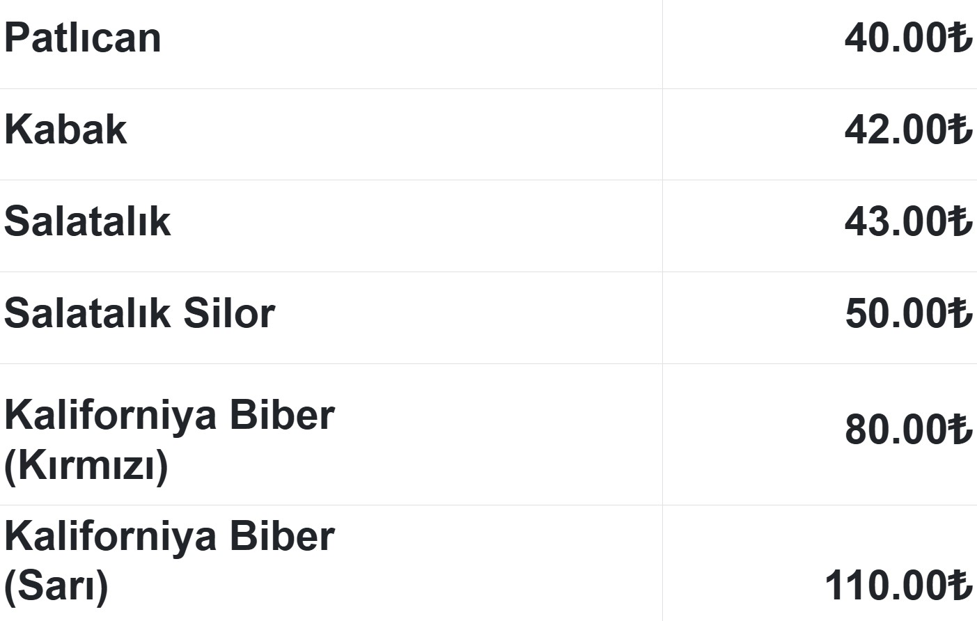This screenshot has width=977, height=621.
Task: Select the Kabak row label
Action: [x=66, y=130]
